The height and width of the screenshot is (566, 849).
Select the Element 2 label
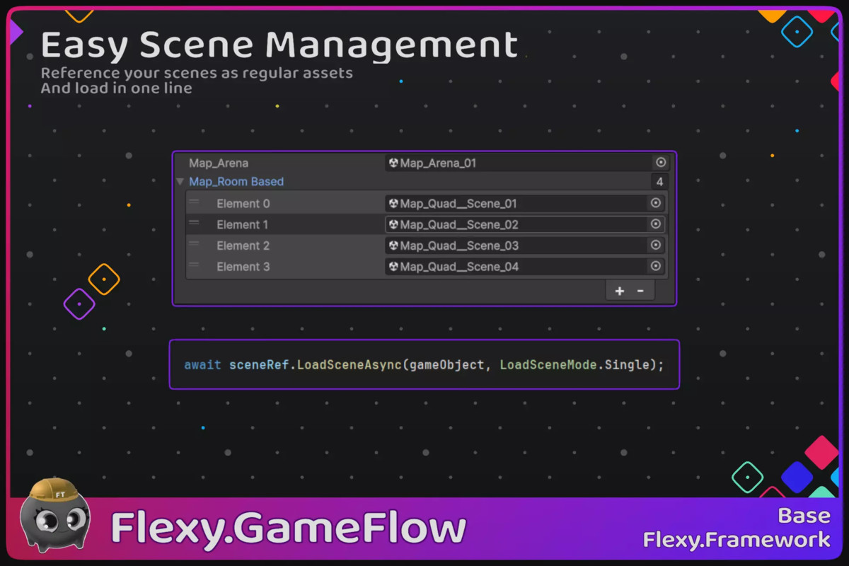pos(243,246)
